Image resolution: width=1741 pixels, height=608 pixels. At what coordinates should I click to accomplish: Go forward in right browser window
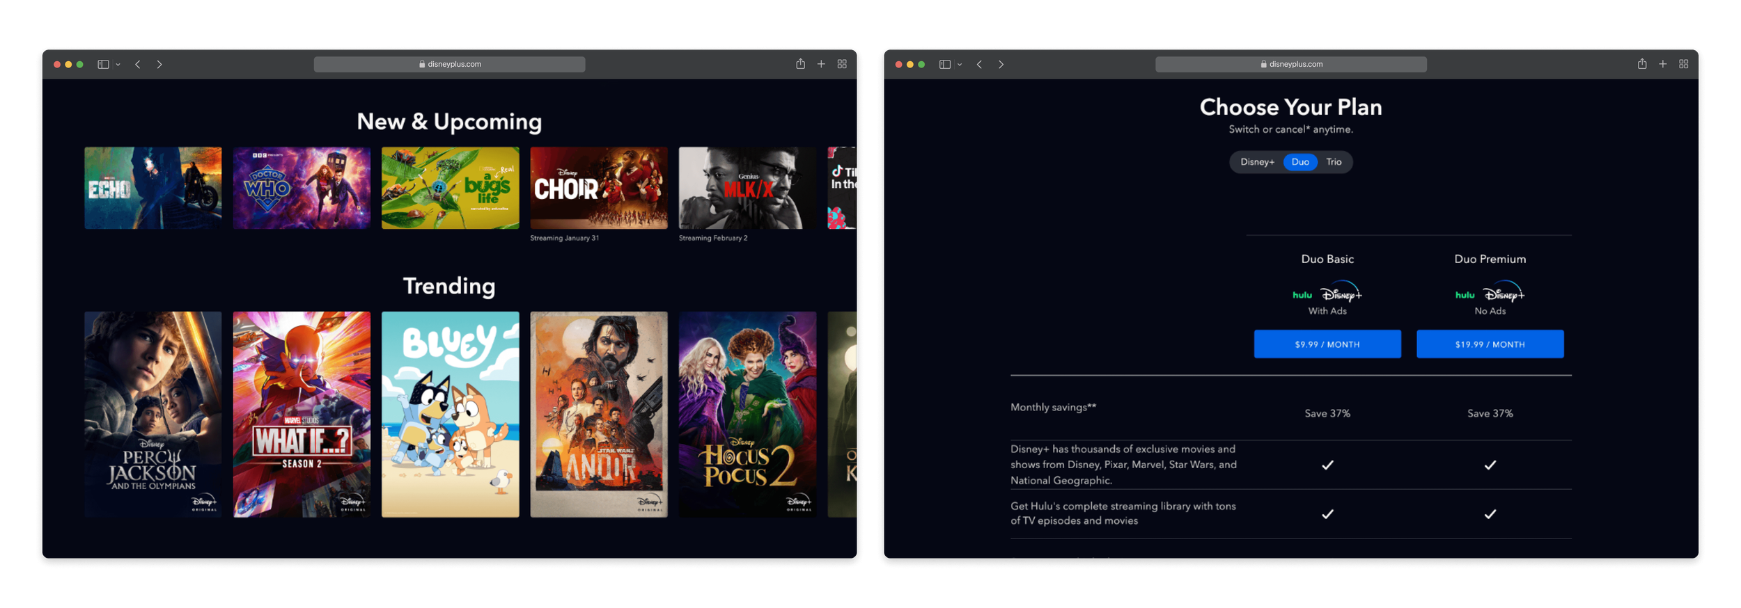1001,64
